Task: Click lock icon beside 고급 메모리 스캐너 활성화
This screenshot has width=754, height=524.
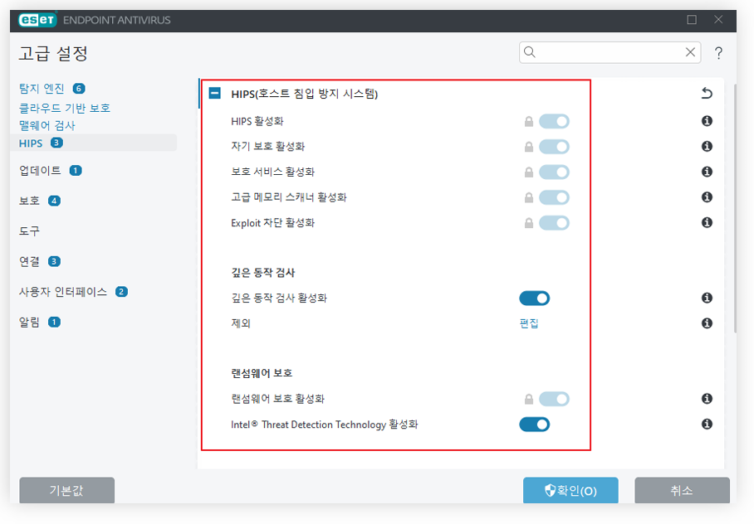Action: coord(529,197)
